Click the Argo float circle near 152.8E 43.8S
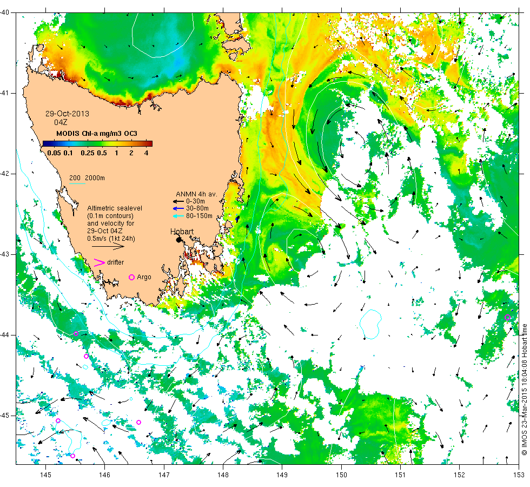Image resolution: width=530 pixels, height=487 pixels. point(507,317)
